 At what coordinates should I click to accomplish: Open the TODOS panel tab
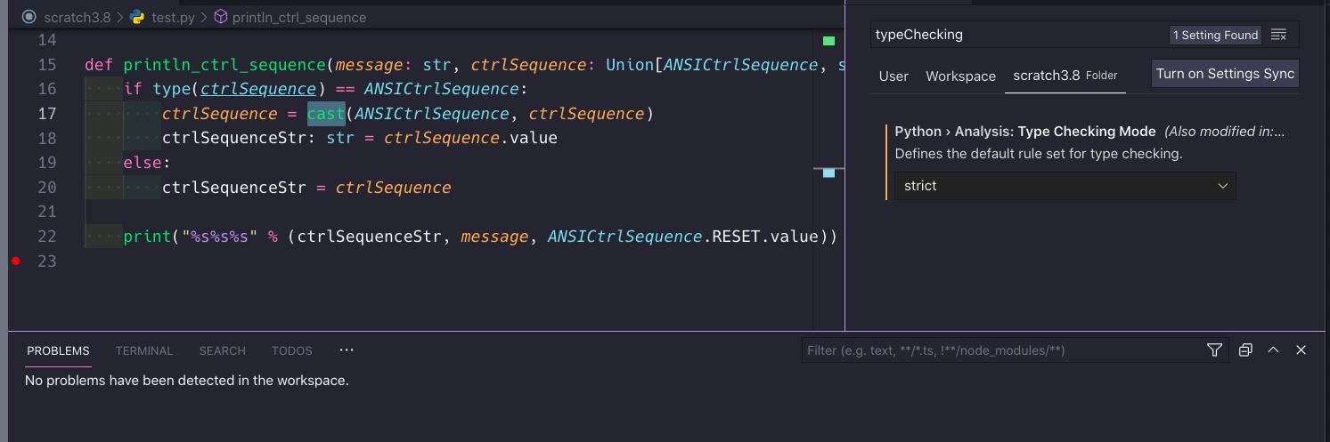coord(291,350)
